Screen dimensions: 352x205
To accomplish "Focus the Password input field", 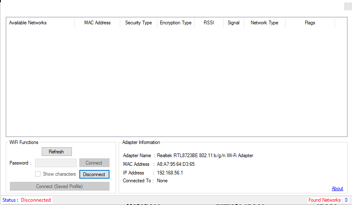I will tap(56, 163).
